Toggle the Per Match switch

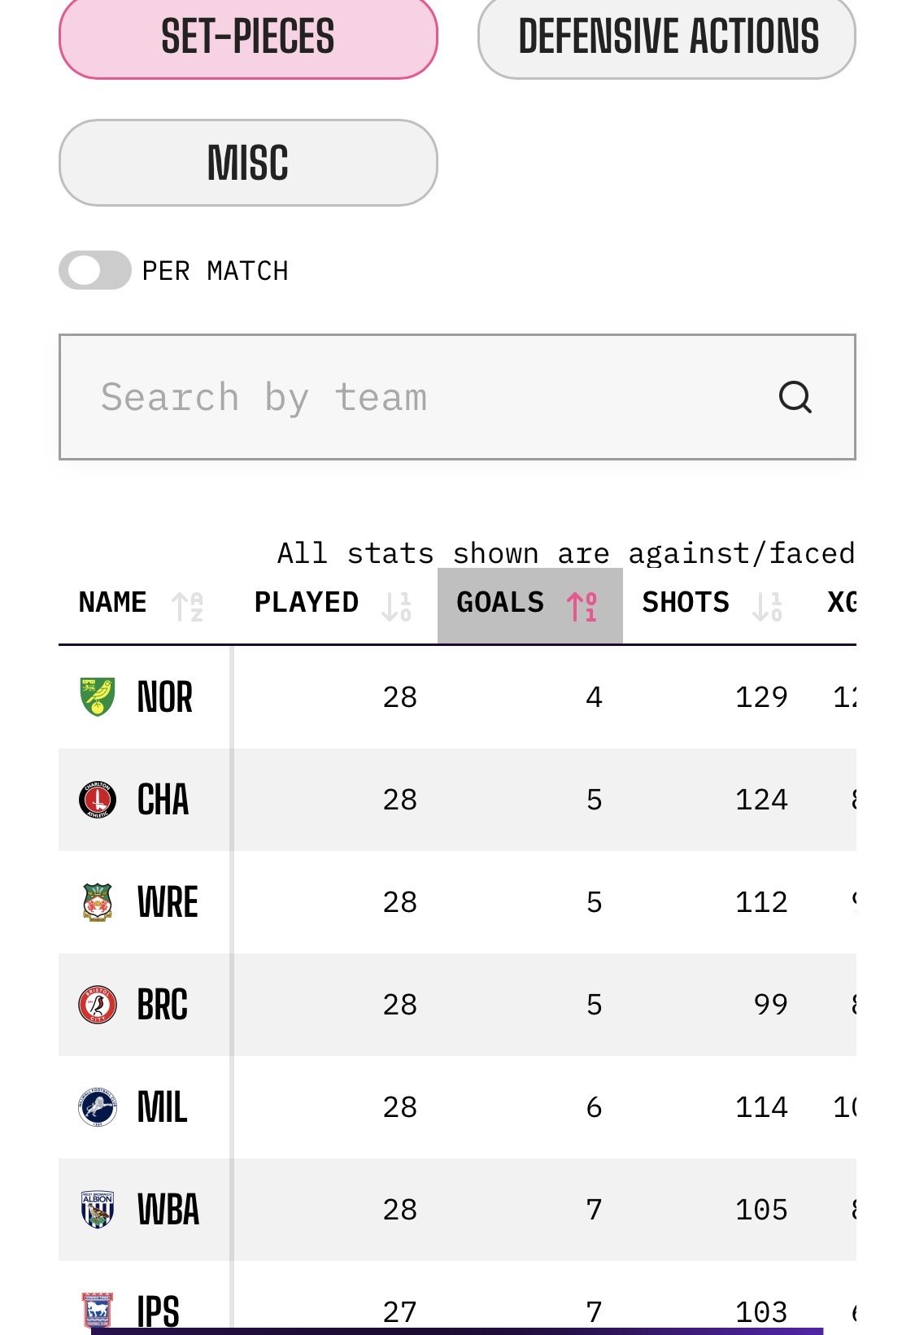[95, 271]
